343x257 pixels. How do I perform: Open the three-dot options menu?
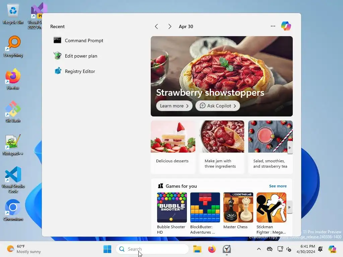[x=273, y=26]
